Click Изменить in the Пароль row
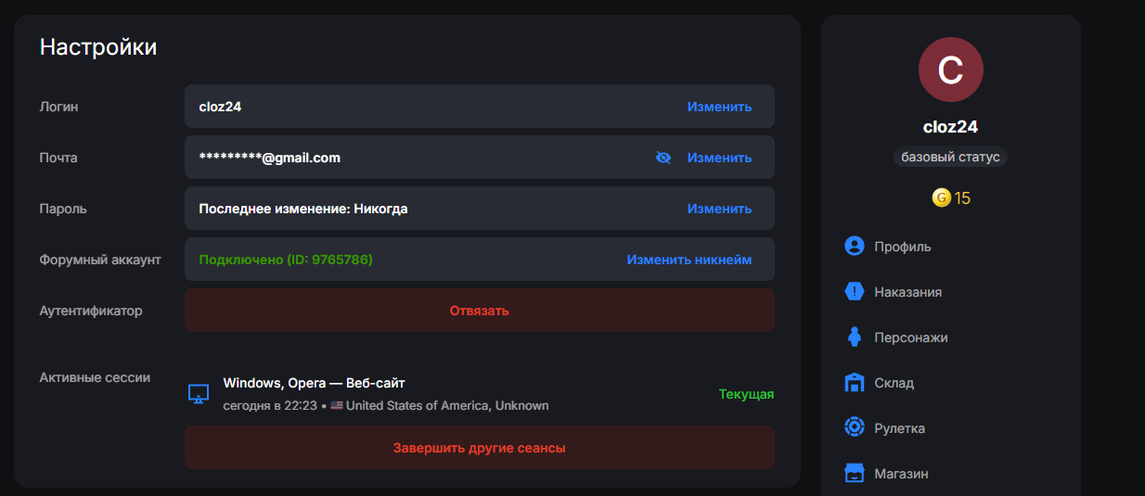Viewport: 1145px width, 496px height. (x=719, y=209)
